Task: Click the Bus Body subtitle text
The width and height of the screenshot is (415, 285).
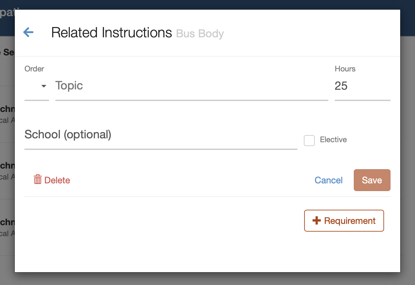Action: 200,34
